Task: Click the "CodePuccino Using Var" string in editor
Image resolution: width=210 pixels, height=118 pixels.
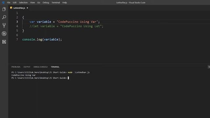Action: coord(77,22)
